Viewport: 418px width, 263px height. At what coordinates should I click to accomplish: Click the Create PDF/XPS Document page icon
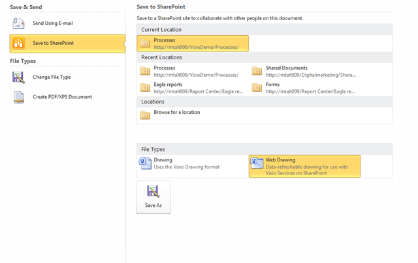(x=18, y=97)
